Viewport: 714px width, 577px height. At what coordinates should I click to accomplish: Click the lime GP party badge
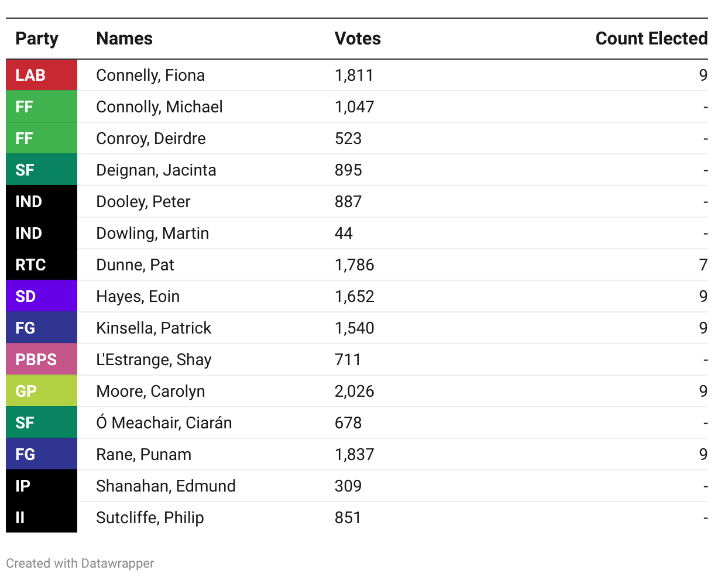(x=41, y=391)
